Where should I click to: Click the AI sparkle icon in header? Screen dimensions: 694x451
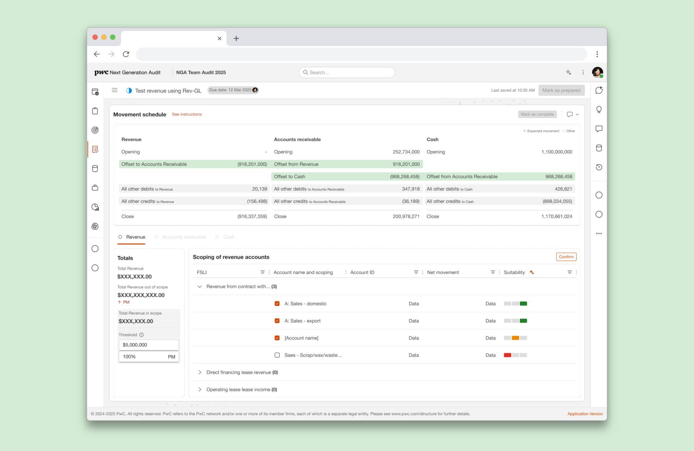coord(569,73)
